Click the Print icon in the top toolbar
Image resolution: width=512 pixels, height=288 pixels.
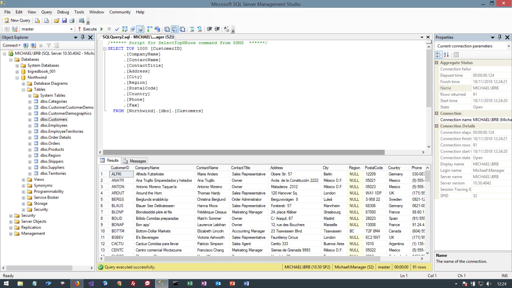click(72, 21)
